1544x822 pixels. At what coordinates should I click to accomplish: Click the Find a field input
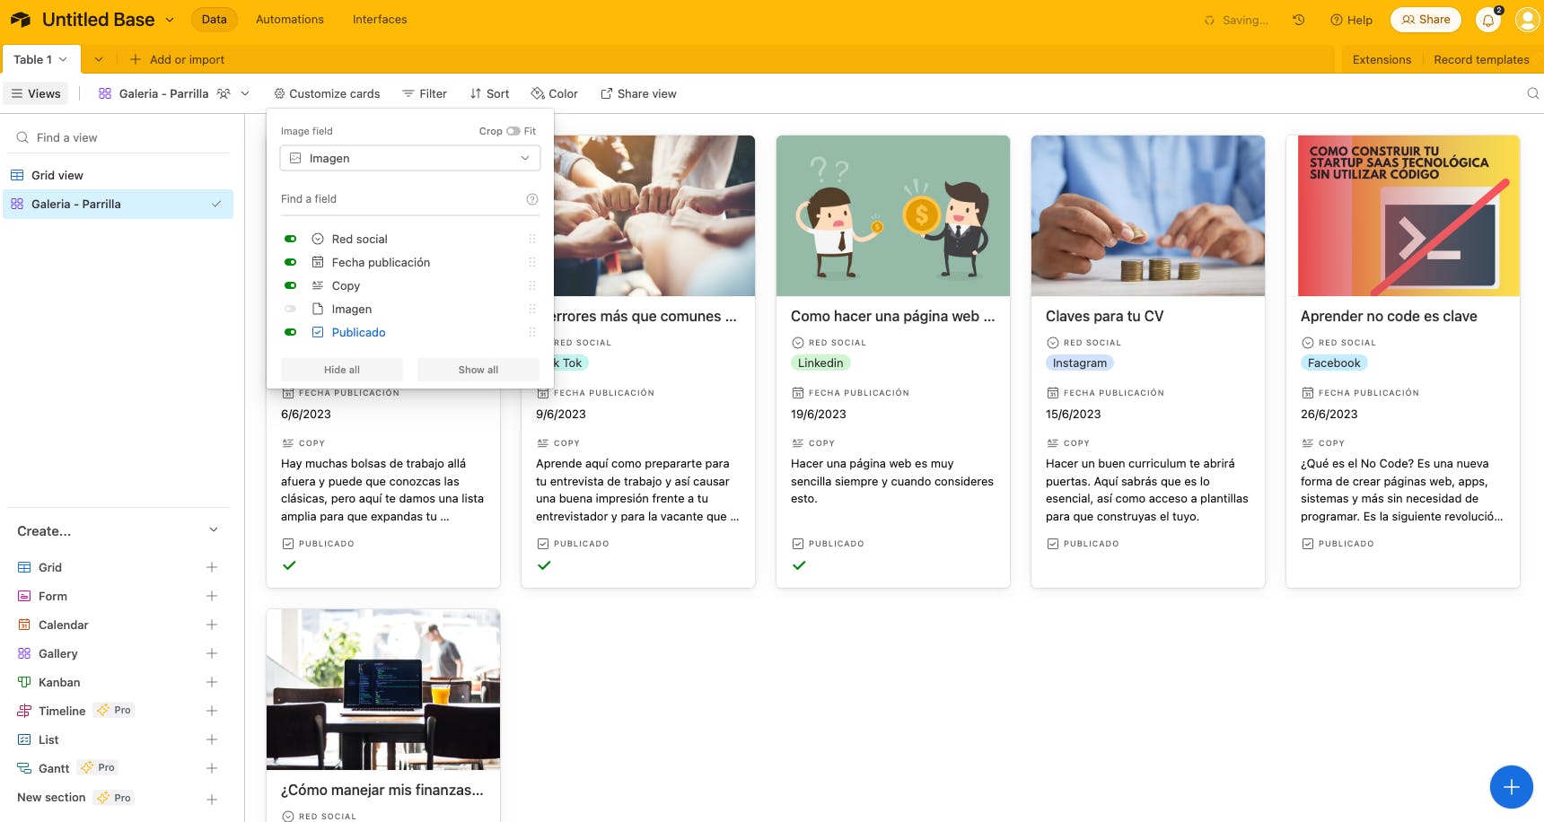pyautogui.click(x=401, y=199)
